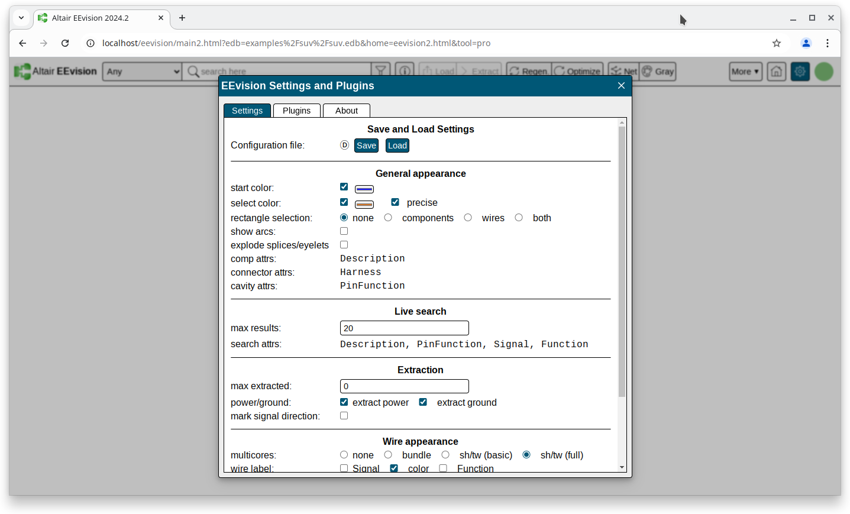
Task: Switch to the Plugins tab
Action: pyautogui.click(x=297, y=111)
